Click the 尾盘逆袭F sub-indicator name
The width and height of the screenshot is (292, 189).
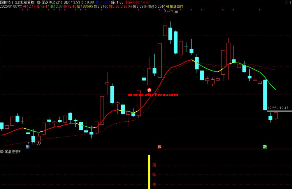pyautogui.click(x=13, y=152)
